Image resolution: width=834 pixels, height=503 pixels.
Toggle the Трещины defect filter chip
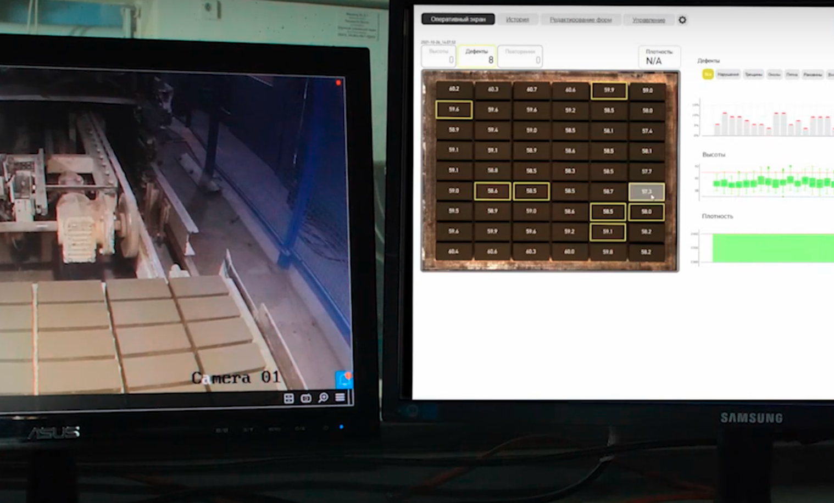(753, 74)
